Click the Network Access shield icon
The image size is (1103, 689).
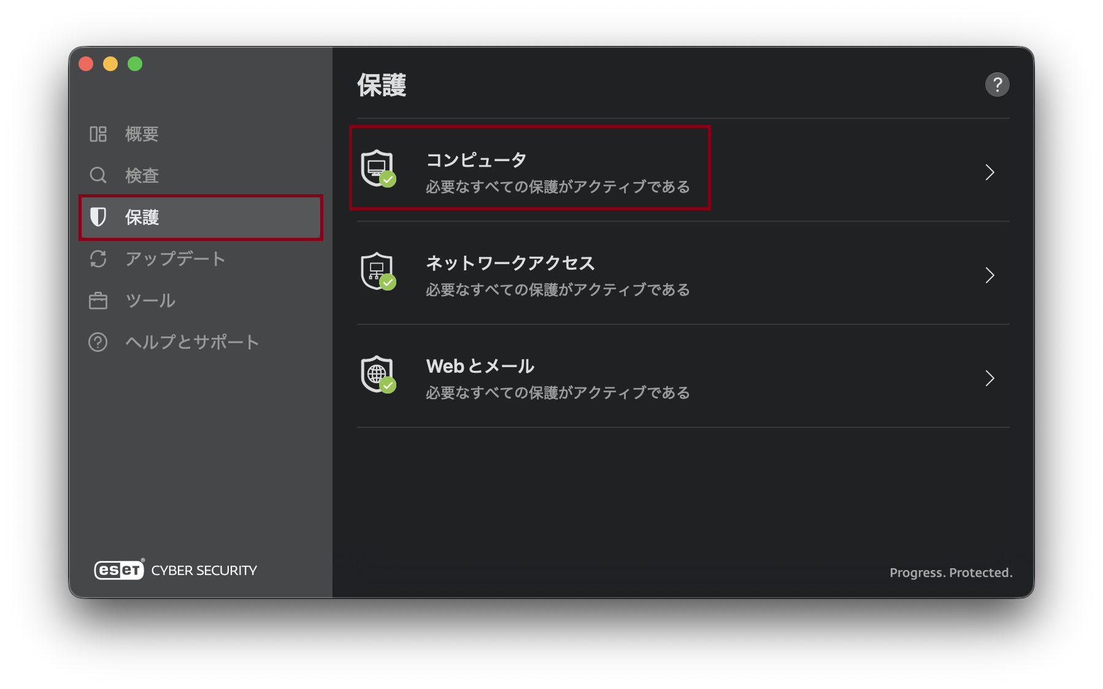378,271
